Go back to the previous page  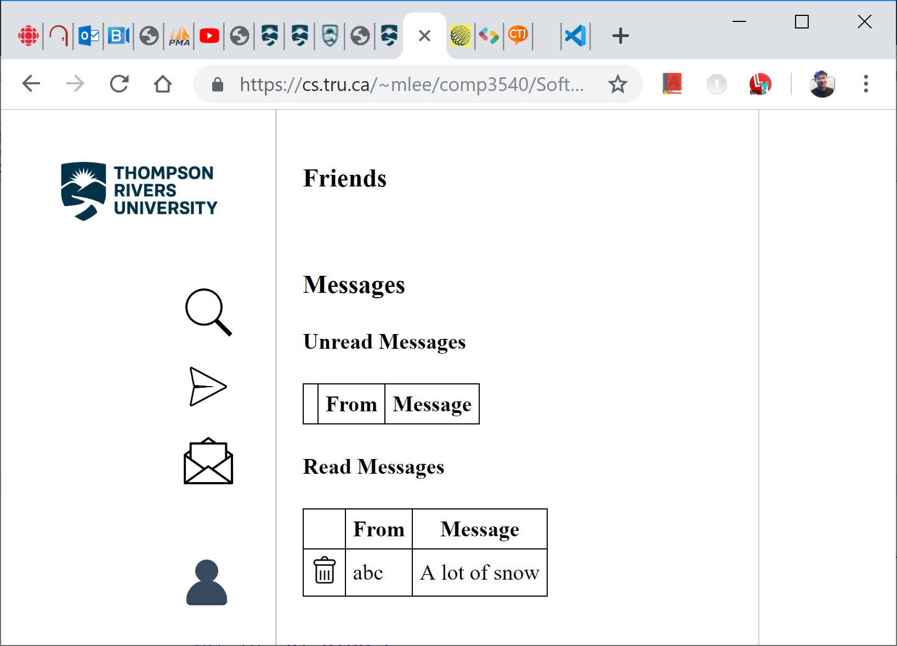pos(31,84)
